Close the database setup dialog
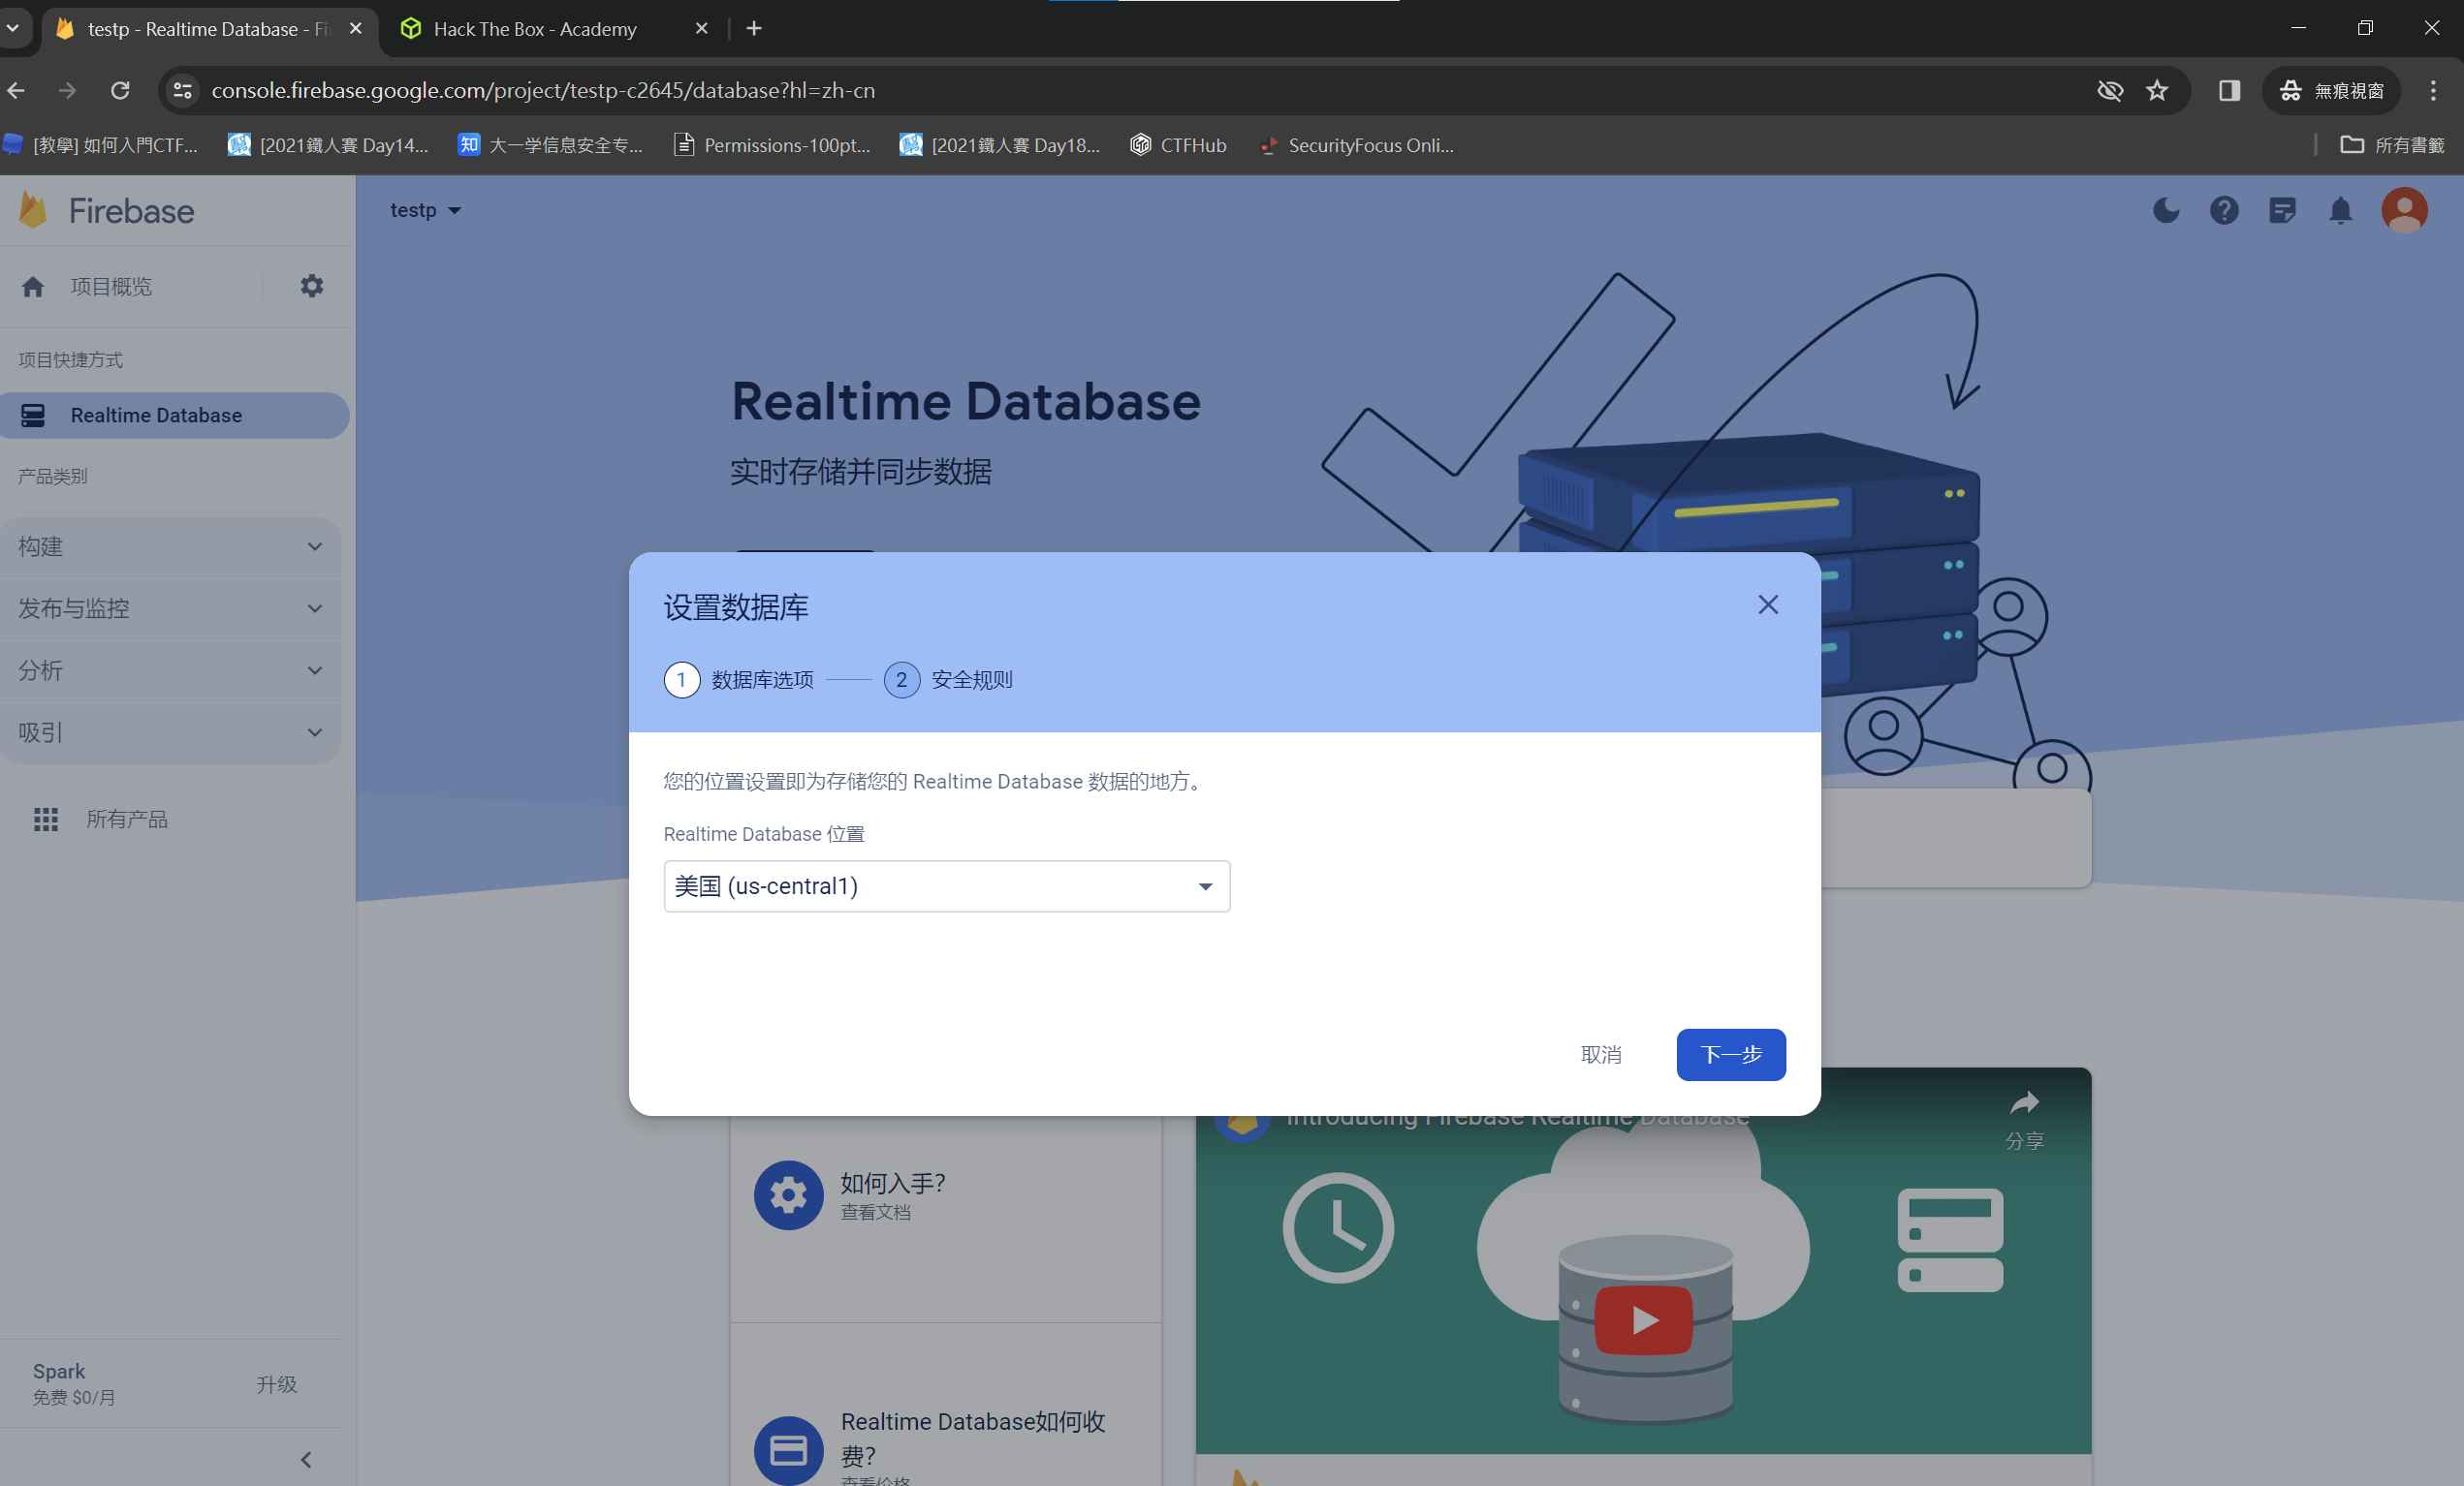 pos(1767,604)
